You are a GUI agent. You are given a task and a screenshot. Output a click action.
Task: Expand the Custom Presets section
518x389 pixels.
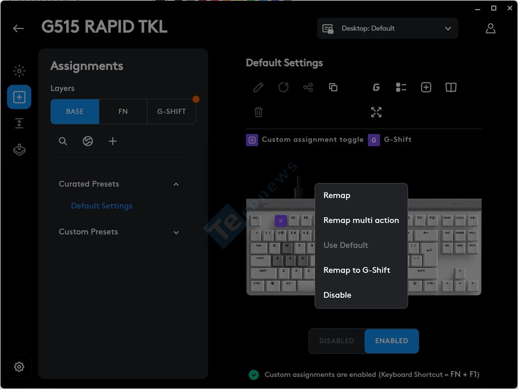176,232
